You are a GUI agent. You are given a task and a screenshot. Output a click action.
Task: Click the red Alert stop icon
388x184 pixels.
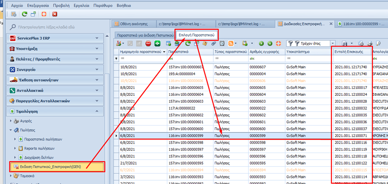click(148, 43)
